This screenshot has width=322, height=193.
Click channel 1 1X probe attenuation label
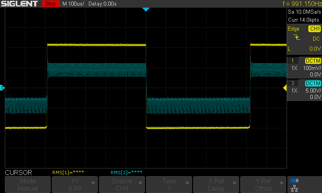pyautogui.click(x=294, y=68)
